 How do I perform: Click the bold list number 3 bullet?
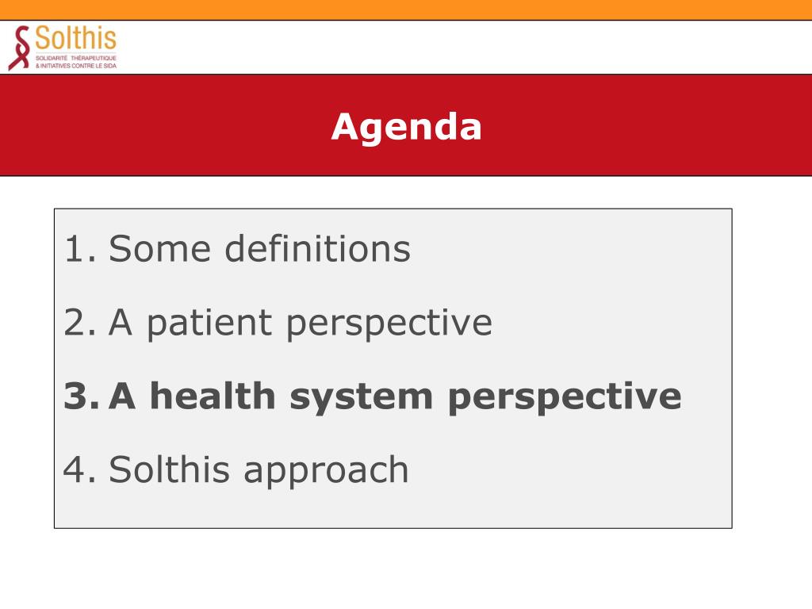pyautogui.click(x=82, y=396)
